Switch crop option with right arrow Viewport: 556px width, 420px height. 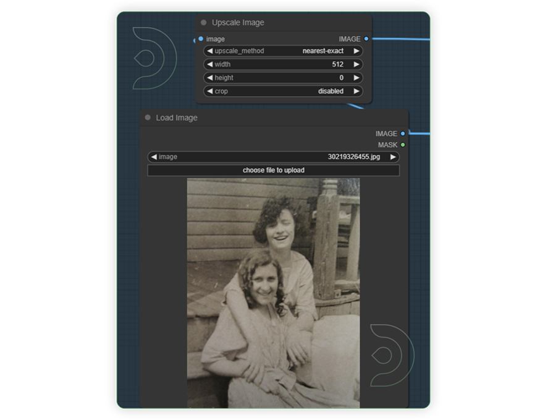tap(356, 92)
